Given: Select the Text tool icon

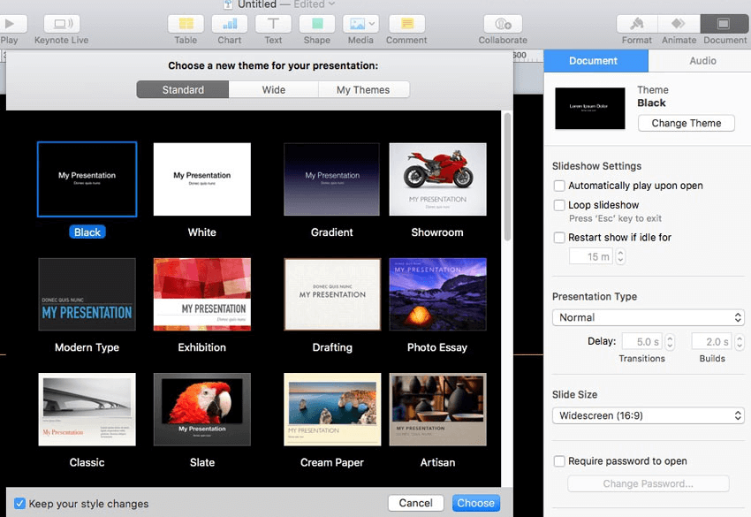Looking at the screenshot, I should pos(272,22).
